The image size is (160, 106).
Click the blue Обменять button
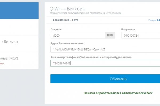coord(118,79)
